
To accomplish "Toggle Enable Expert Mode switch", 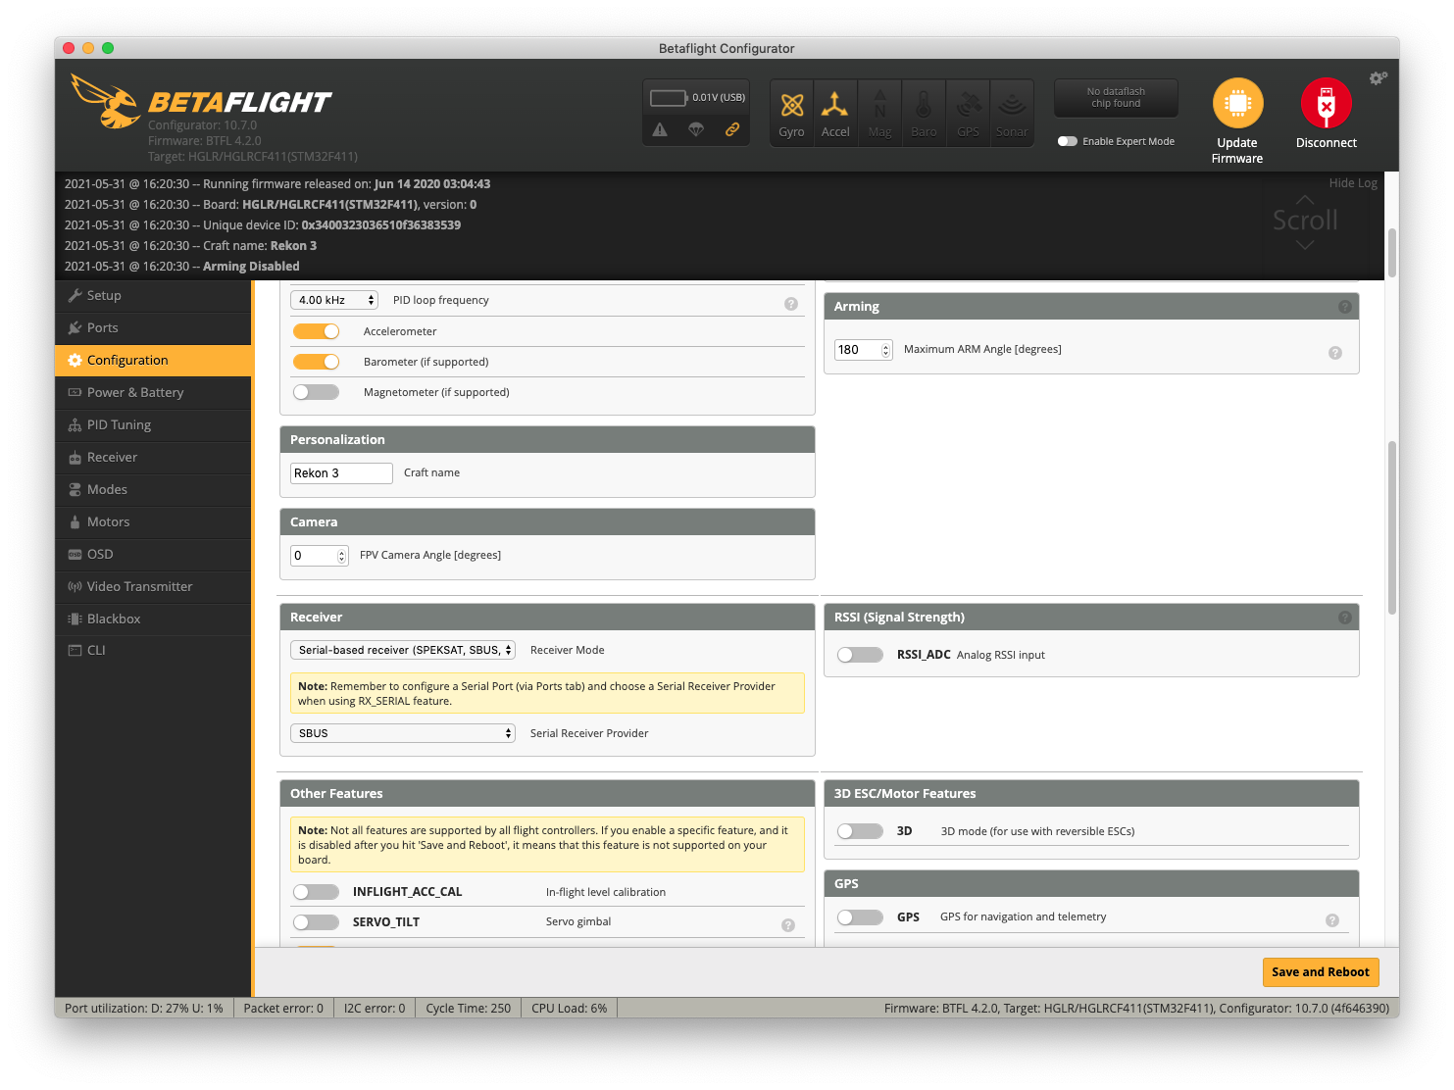I will coord(1068,141).
